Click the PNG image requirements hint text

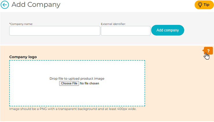click(x=73, y=109)
